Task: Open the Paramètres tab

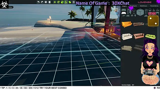Action: 154,6
